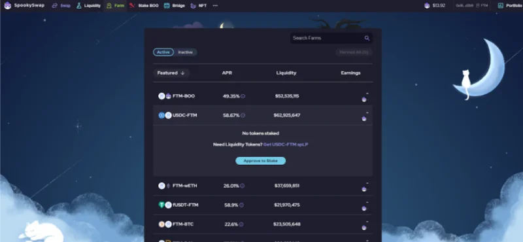Click APR info icon for FTM-BTC
This screenshot has height=242, width=523.
[241, 224]
